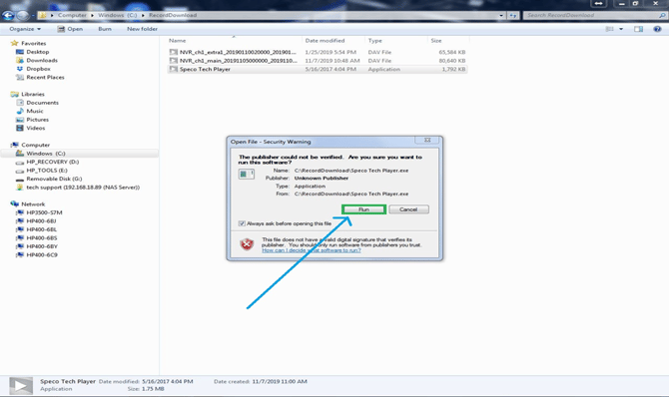Uncheck Always ask before opening this file

(242, 223)
